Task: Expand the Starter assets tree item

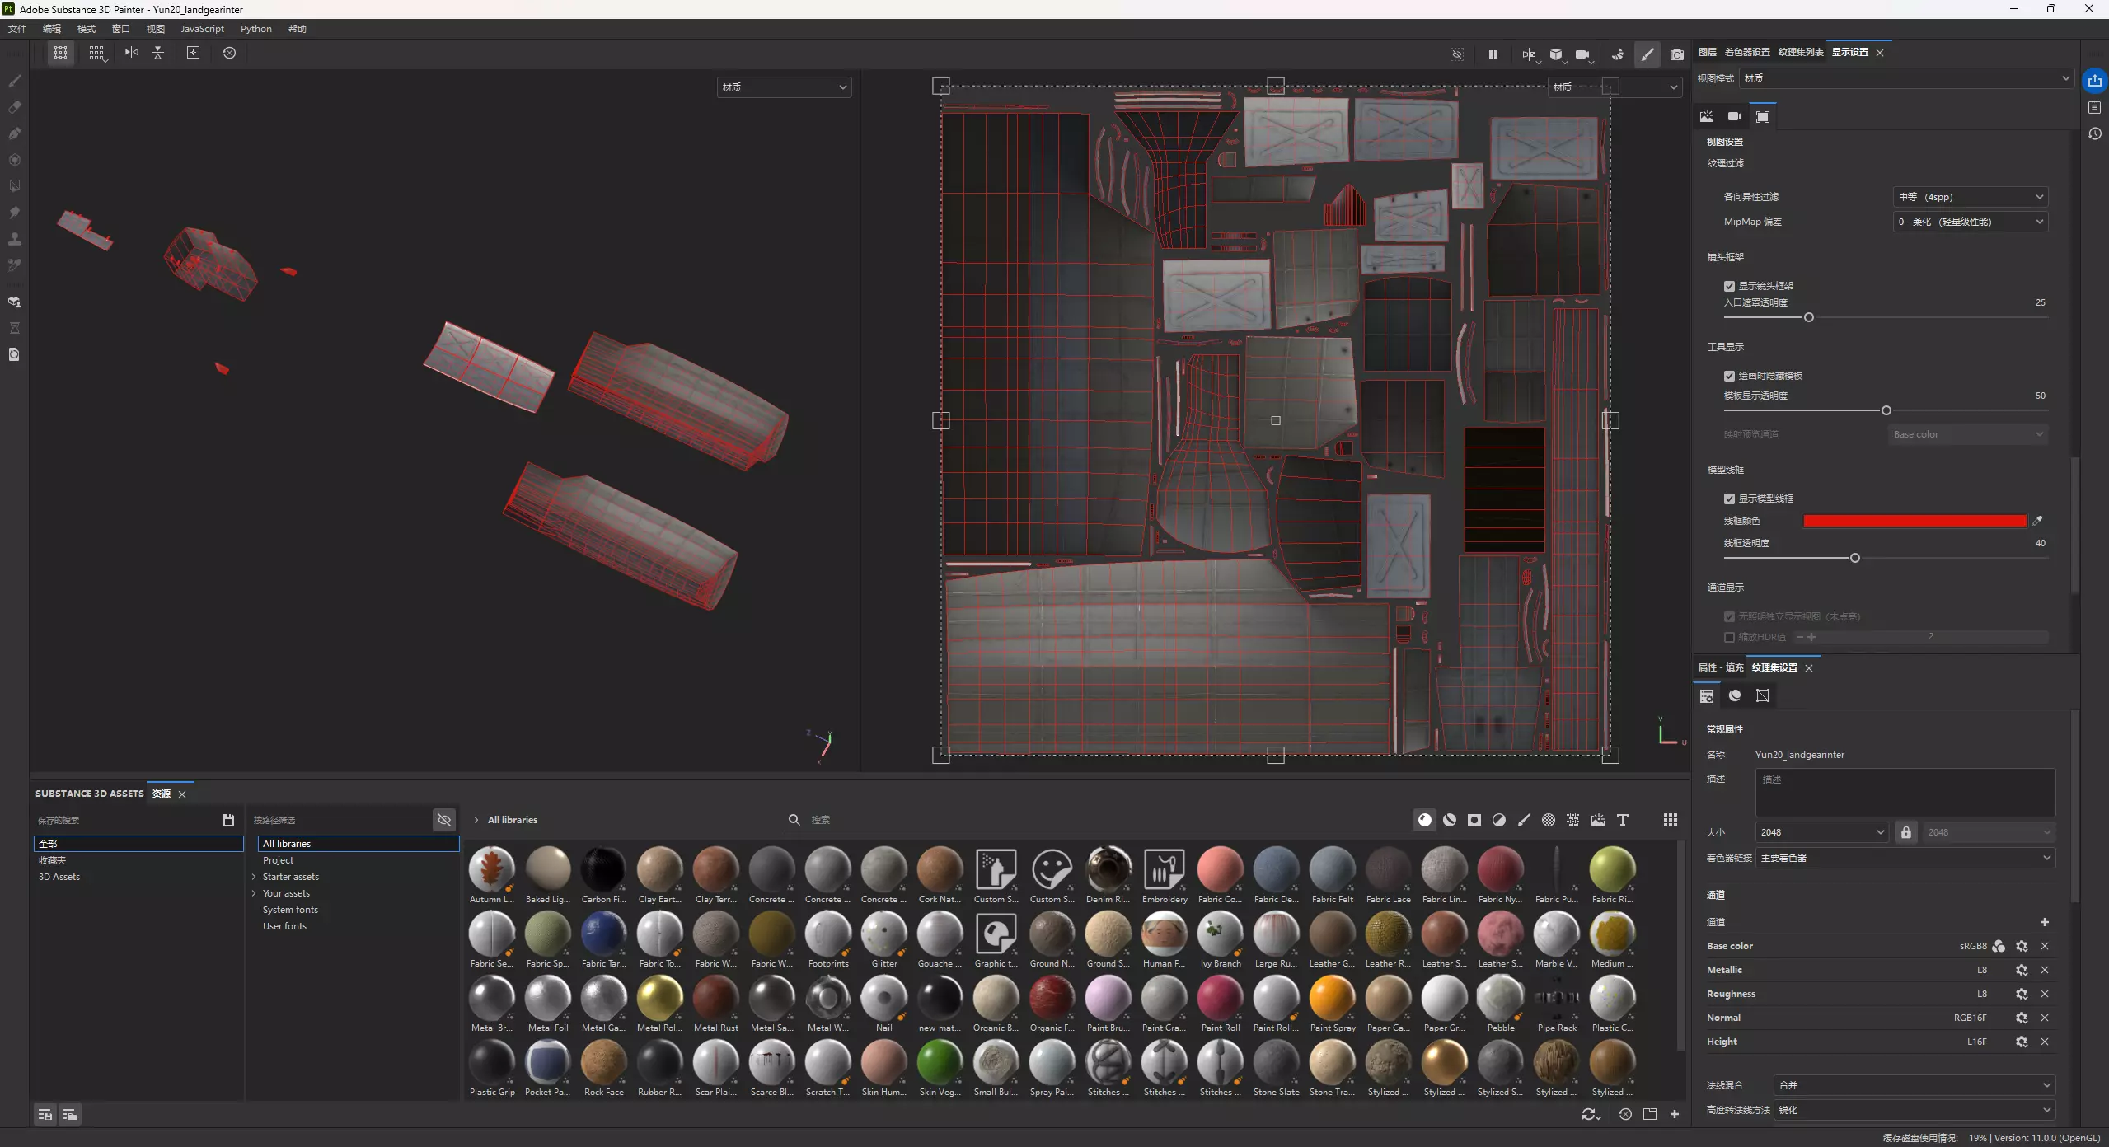Action: tap(254, 877)
